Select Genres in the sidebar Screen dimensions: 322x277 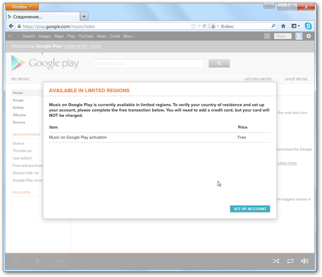[19, 122]
